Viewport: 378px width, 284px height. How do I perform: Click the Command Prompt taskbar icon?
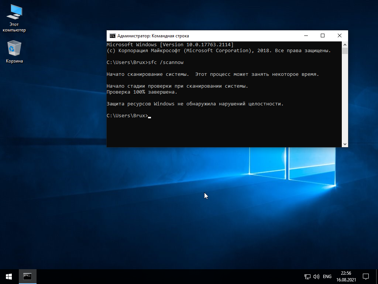(27, 276)
